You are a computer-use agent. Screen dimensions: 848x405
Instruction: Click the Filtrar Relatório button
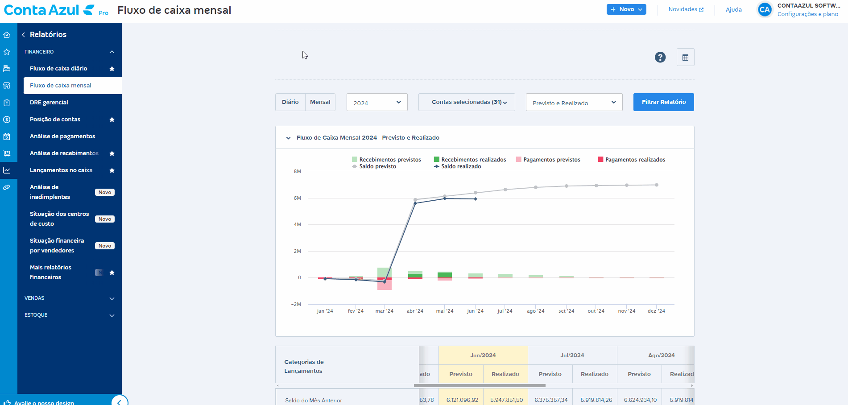(x=663, y=102)
